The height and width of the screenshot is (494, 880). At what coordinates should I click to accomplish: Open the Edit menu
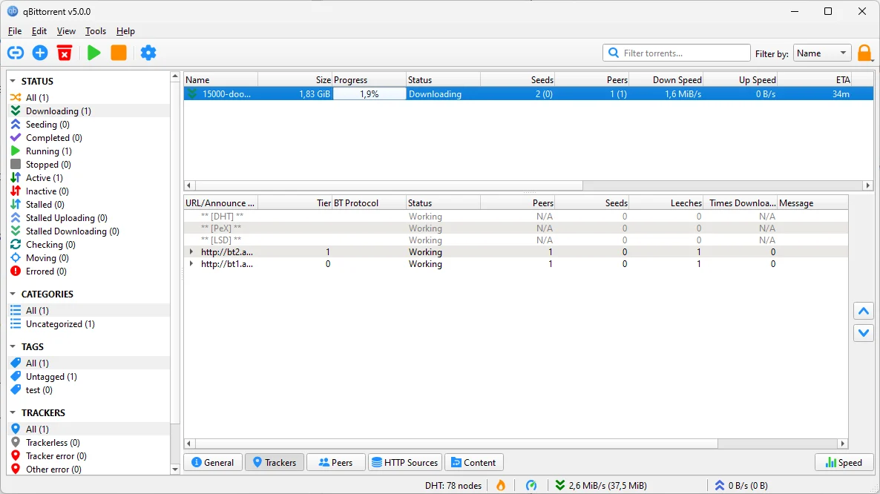[x=39, y=31]
